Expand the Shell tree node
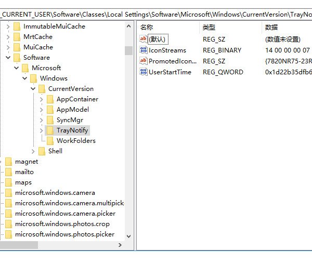 (x=33, y=151)
